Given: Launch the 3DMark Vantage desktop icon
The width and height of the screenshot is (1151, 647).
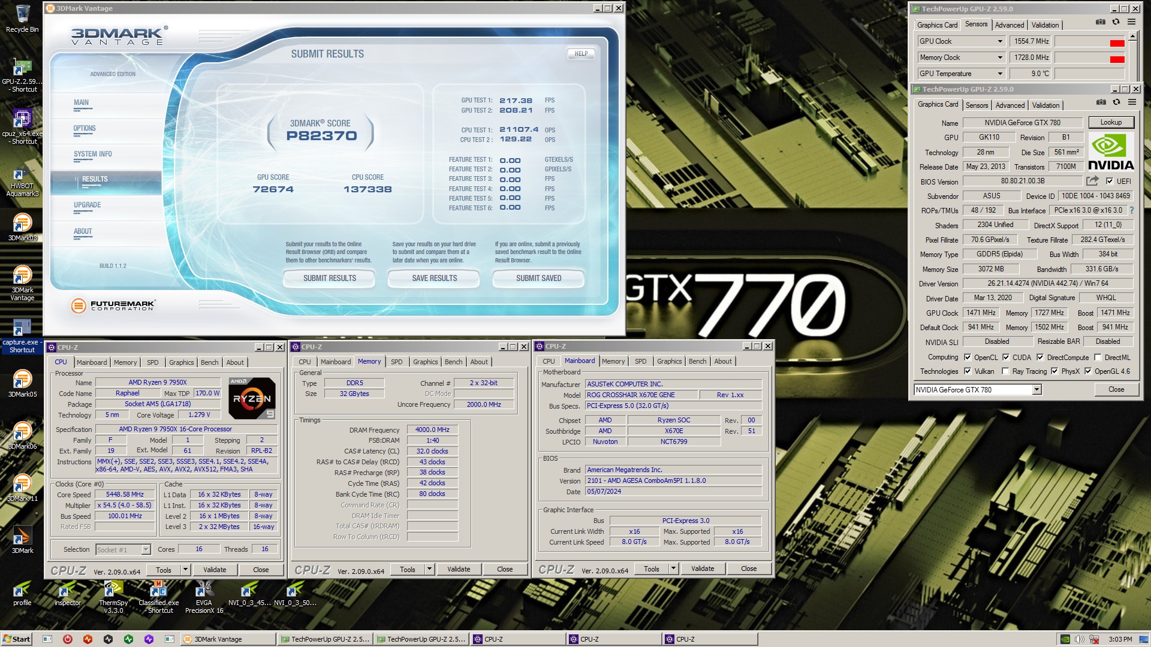Looking at the screenshot, I should [x=22, y=282].
